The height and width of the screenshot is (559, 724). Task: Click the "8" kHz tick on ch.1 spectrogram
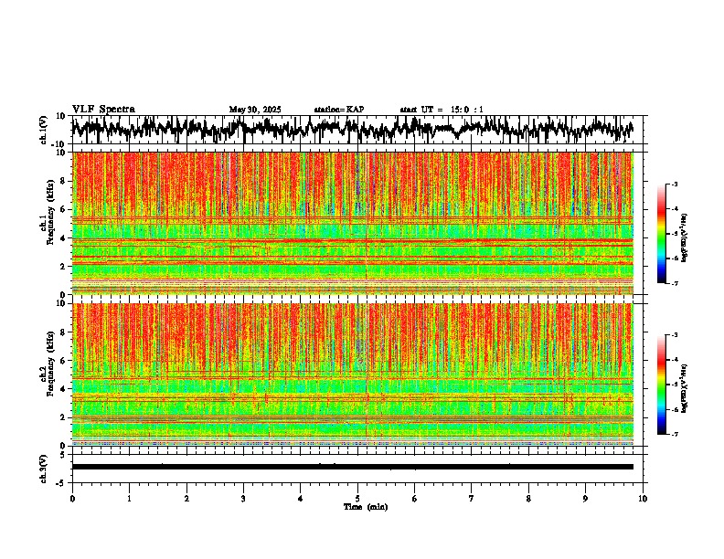(63, 181)
